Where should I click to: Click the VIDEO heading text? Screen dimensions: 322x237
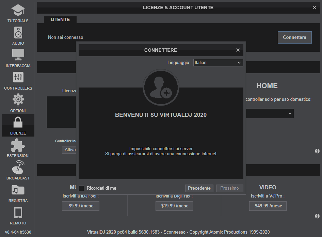[x=268, y=188]
